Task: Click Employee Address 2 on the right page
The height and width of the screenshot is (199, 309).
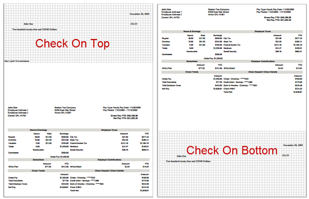Action: click(x=172, y=14)
